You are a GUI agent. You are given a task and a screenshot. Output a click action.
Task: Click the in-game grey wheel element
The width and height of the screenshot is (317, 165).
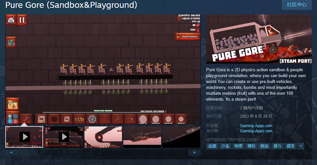92,119
